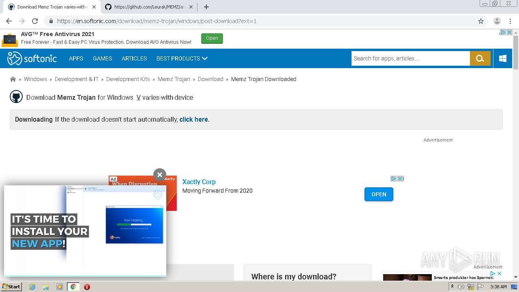
Task: Click the GitHub Memz Trojan app icon
Action: [16, 97]
